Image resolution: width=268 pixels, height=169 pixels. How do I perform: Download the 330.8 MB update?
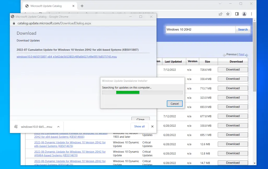coord(233,126)
